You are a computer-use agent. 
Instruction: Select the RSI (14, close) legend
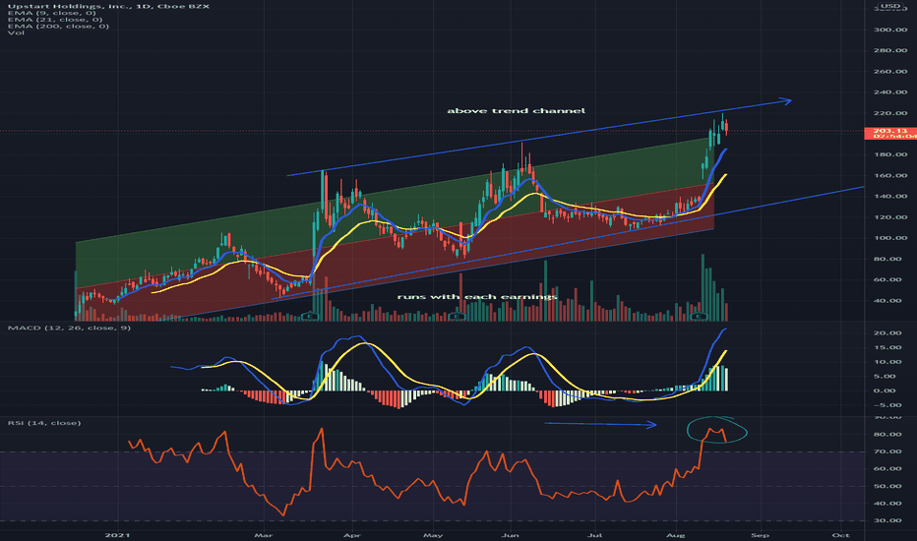pos(44,422)
